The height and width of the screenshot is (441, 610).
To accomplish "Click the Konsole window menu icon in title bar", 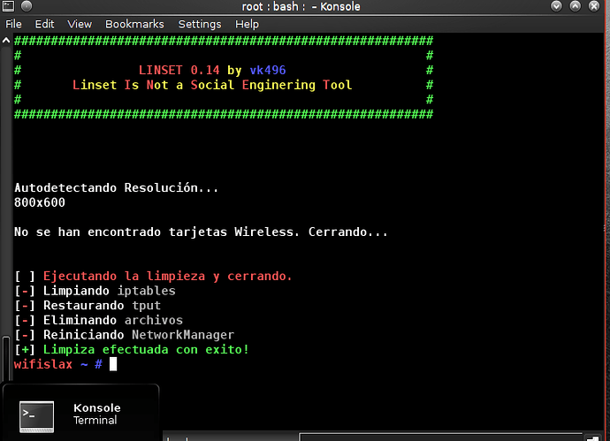I will click(10, 7).
